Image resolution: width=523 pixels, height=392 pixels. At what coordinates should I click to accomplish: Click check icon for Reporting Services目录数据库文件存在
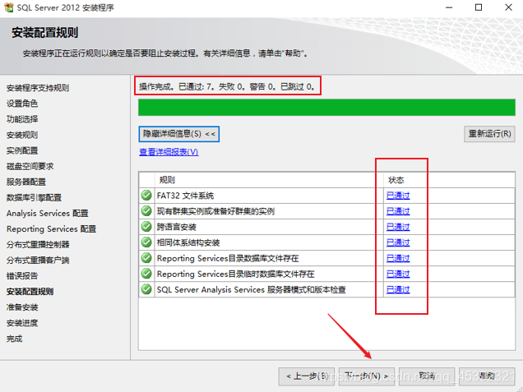(x=146, y=258)
